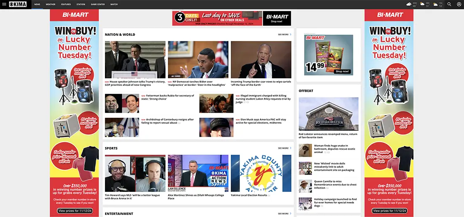The height and width of the screenshot is (217, 464).
Task: Open Fetterman backs Rubio headline
Action: (x=168, y=97)
